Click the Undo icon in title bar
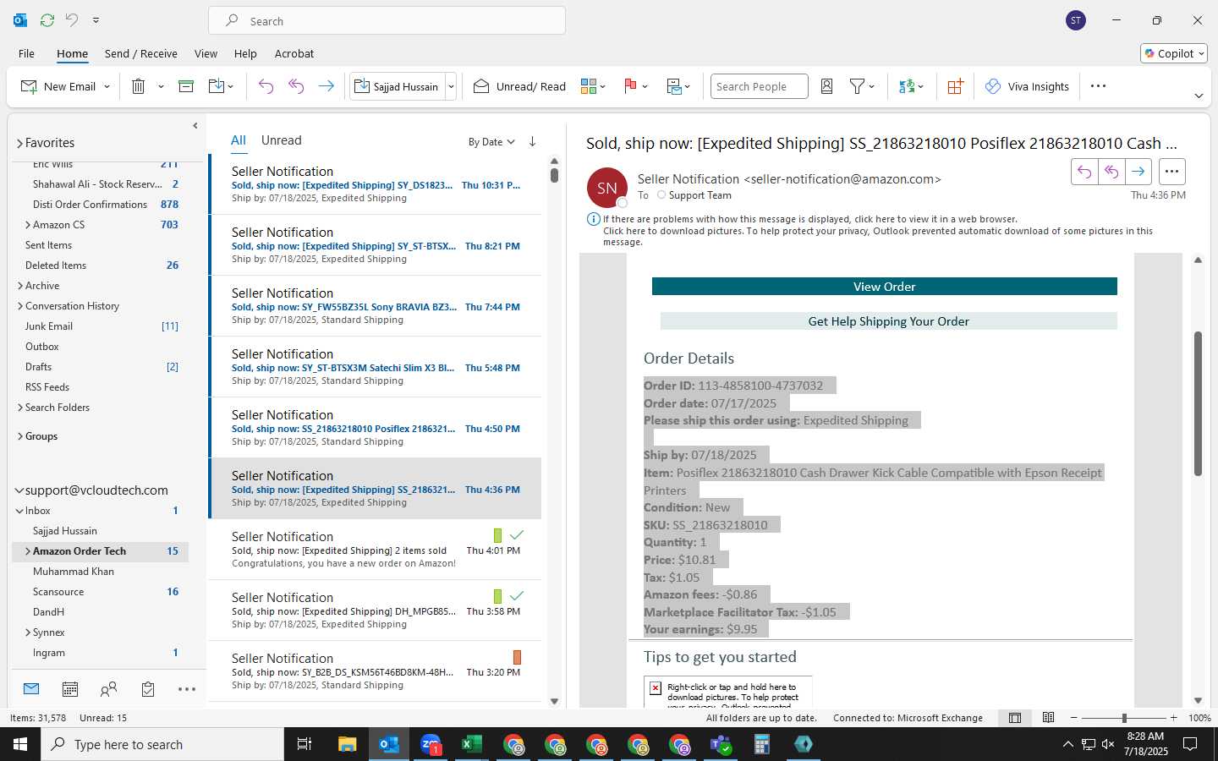This screenshot has width=1218, height=761. coord(72,19)
